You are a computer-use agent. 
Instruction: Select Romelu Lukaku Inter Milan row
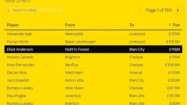(93, 88)
